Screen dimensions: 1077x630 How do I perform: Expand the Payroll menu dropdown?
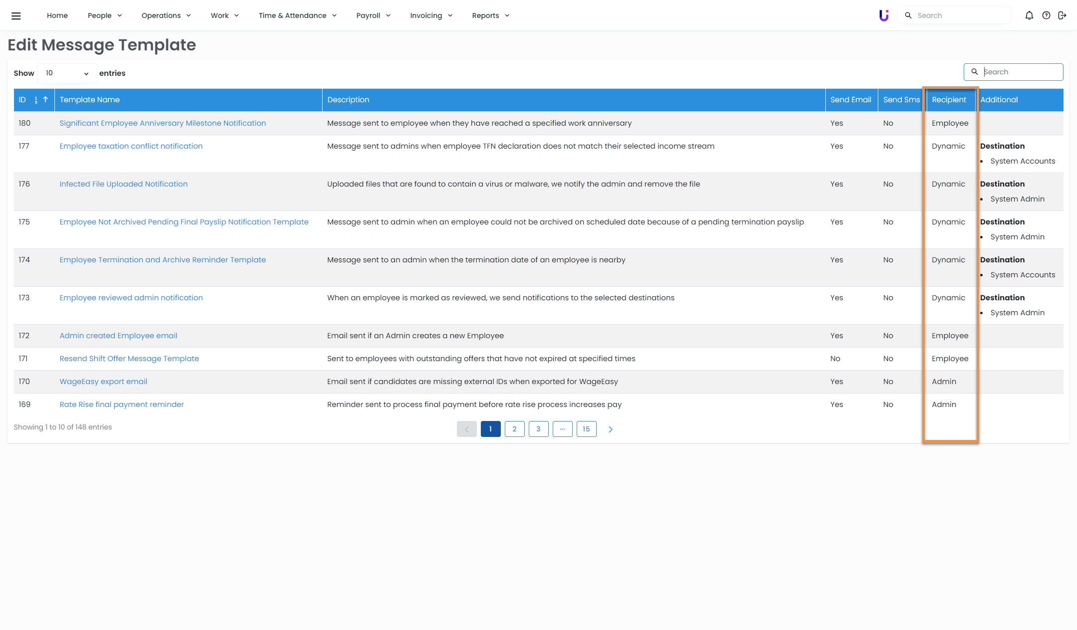[x=373, y=15]
